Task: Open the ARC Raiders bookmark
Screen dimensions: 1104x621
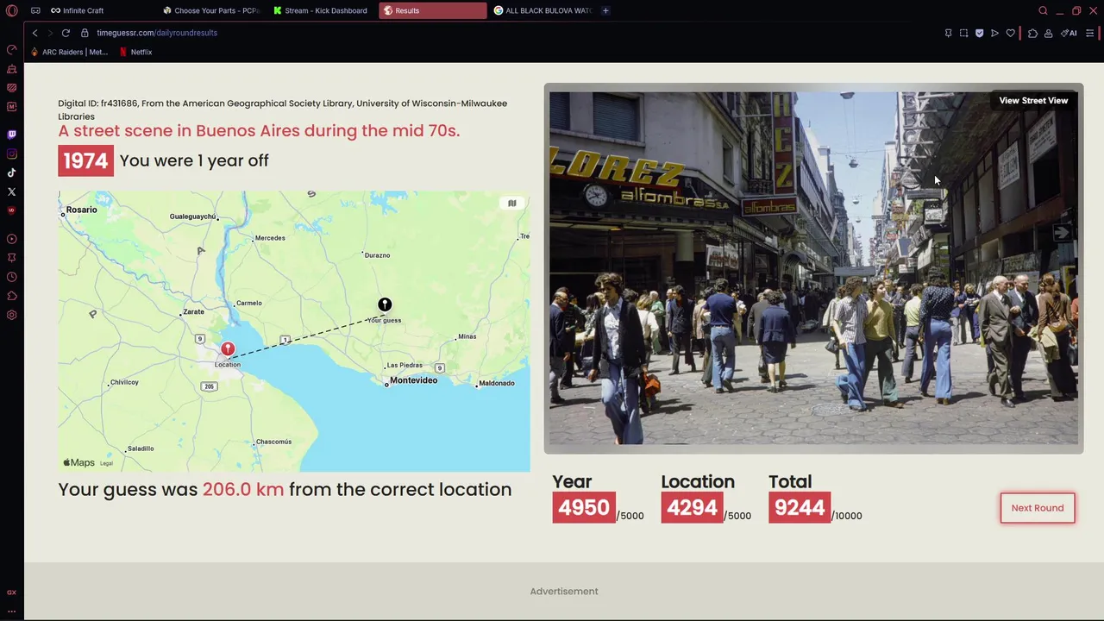Action: pyautogui.click(x=69, y=52)
